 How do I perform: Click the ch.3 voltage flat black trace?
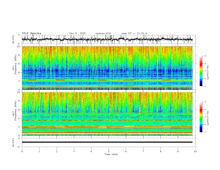(x=107, y=142)
